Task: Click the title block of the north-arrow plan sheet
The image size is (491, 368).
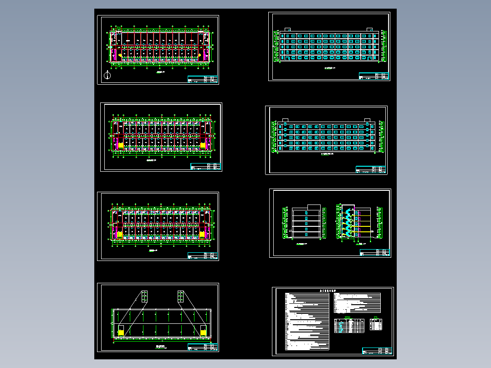Action: 203,79
